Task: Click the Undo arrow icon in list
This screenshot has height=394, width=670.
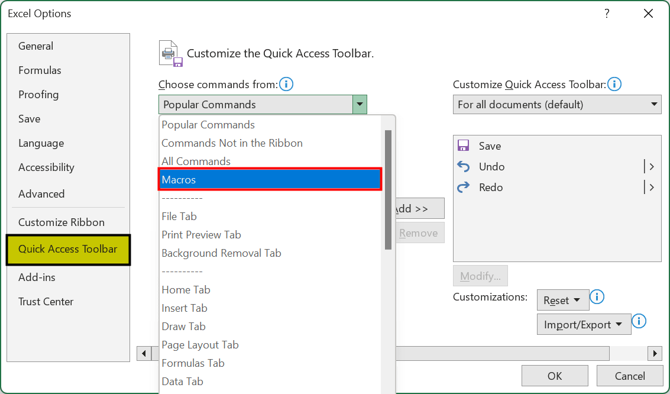Action: pos(463,166)
